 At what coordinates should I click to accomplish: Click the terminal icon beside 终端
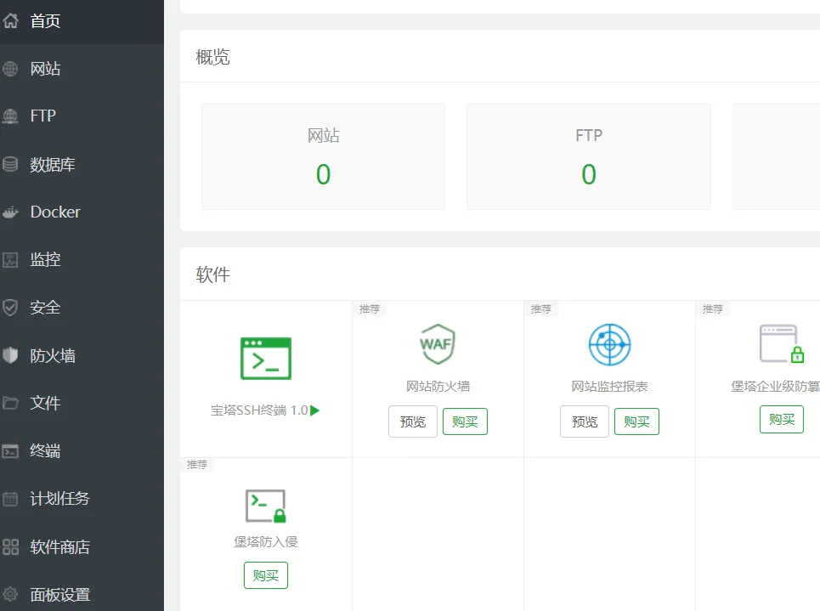coord(10,451)
